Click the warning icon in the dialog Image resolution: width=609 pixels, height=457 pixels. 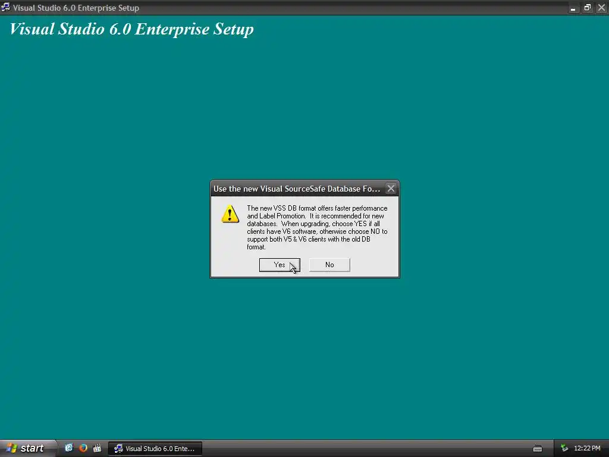[x=230, y=214]
